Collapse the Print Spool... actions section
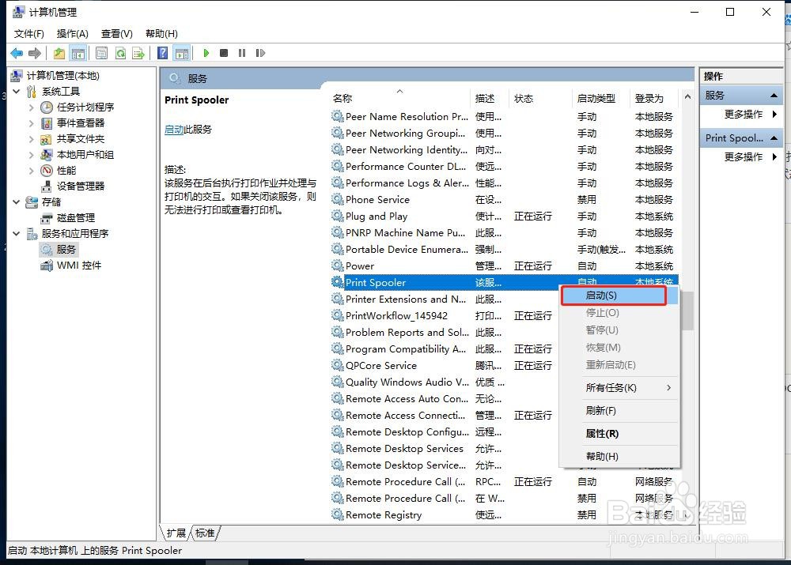 [x=774, y=138]
